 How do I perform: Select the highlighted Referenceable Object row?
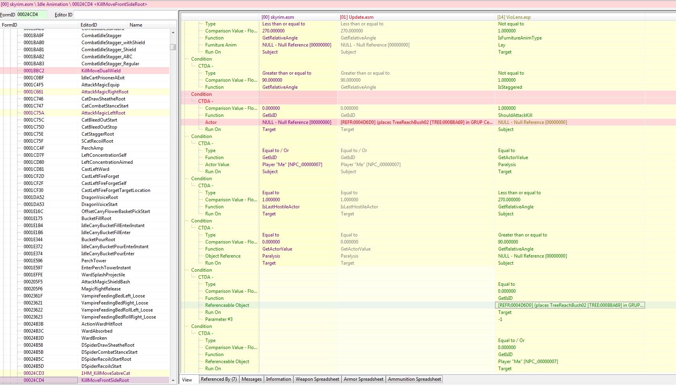[227, 305]
